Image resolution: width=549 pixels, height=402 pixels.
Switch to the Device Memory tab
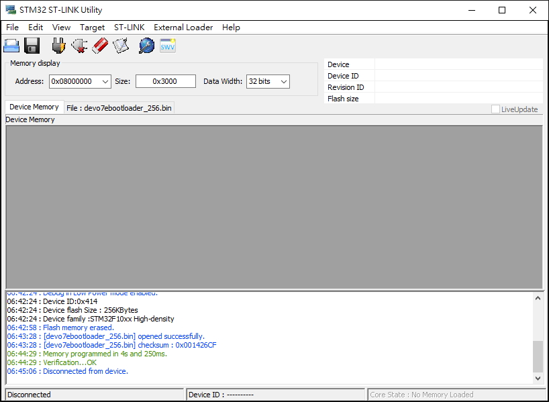pos(34,107)
